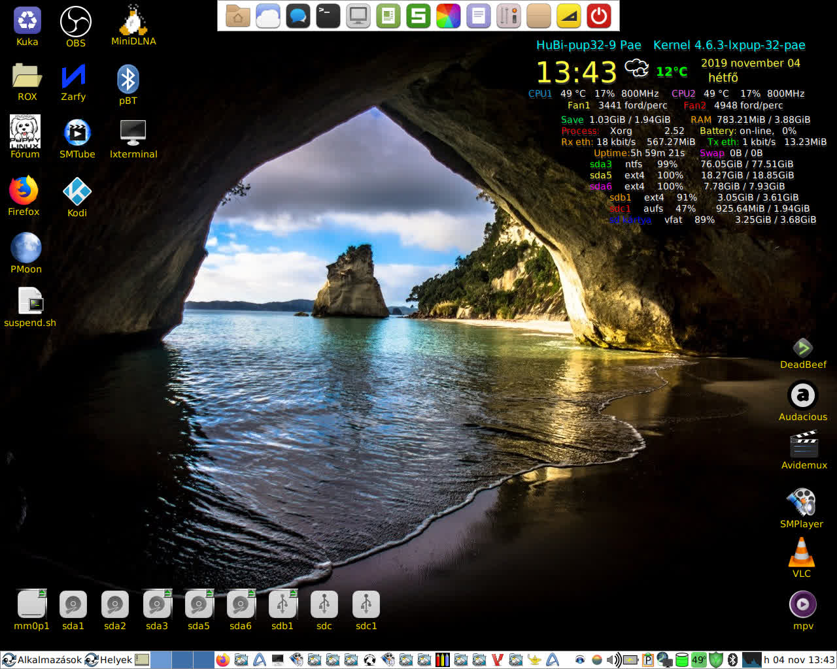The height and width of the screenshot is (669, 837).
Task: Click the show desktop taskbar button
Action: click(x=142, y=660)
